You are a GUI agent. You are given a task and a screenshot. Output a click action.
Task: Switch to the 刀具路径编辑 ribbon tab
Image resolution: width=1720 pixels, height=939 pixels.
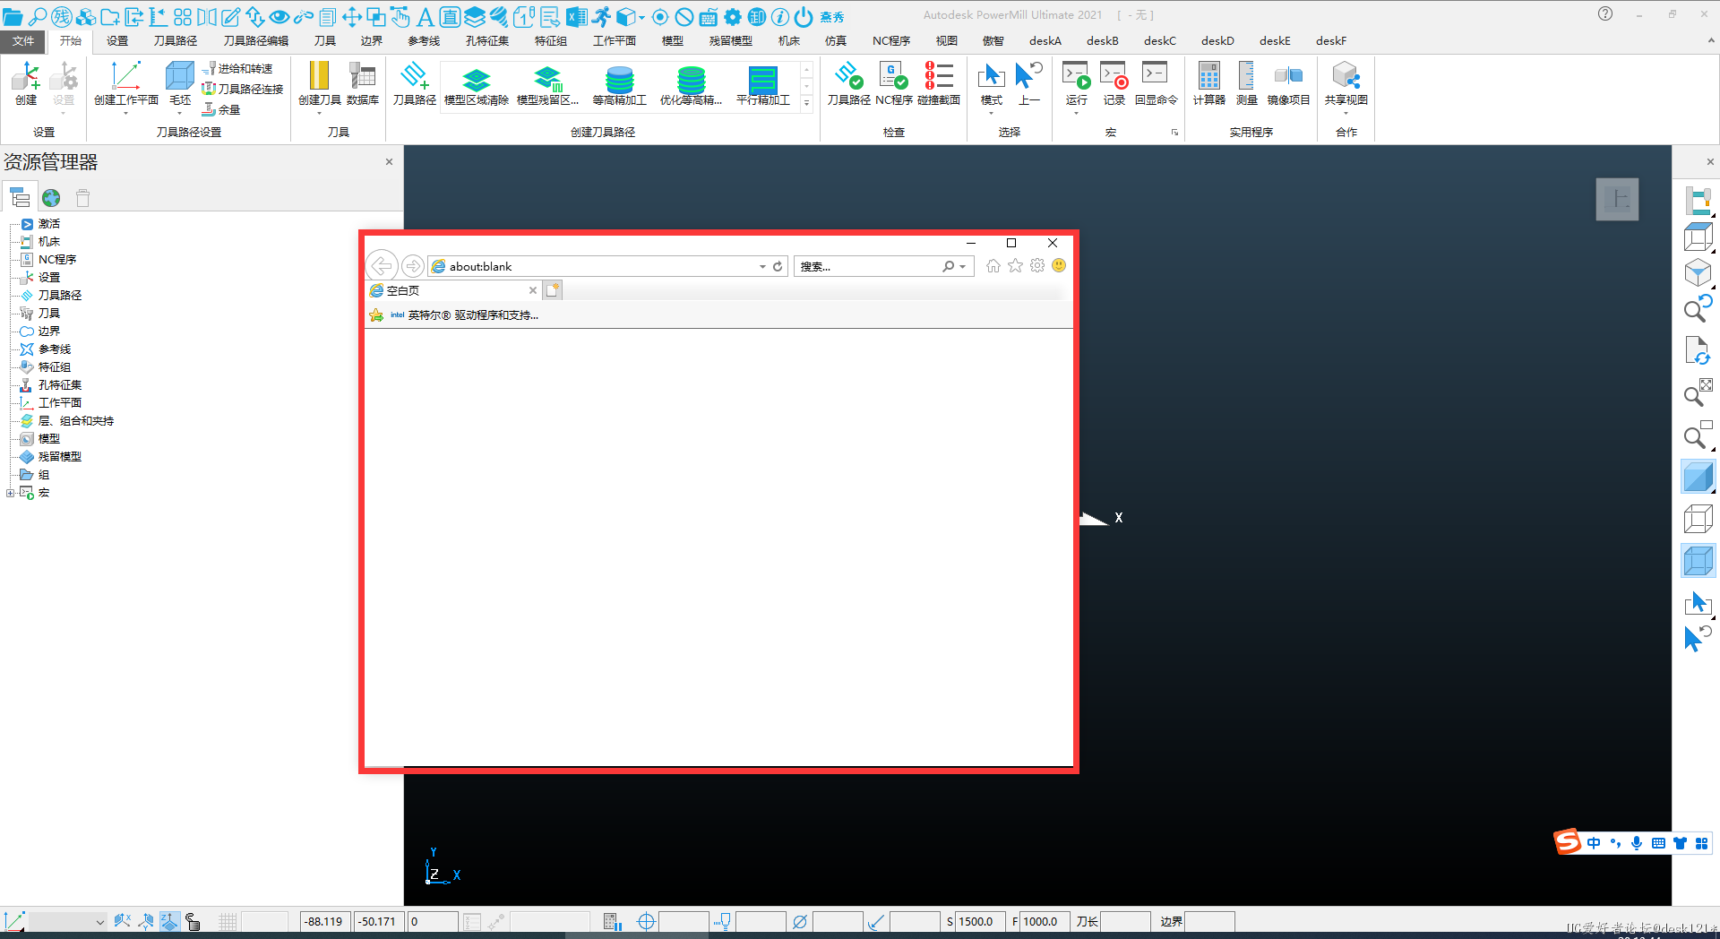[256, 40]
